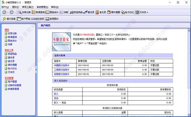Screen dimensions: 191x117
Task: Select 用户管理 in the sidebar
Action: (x=12, y=81)
